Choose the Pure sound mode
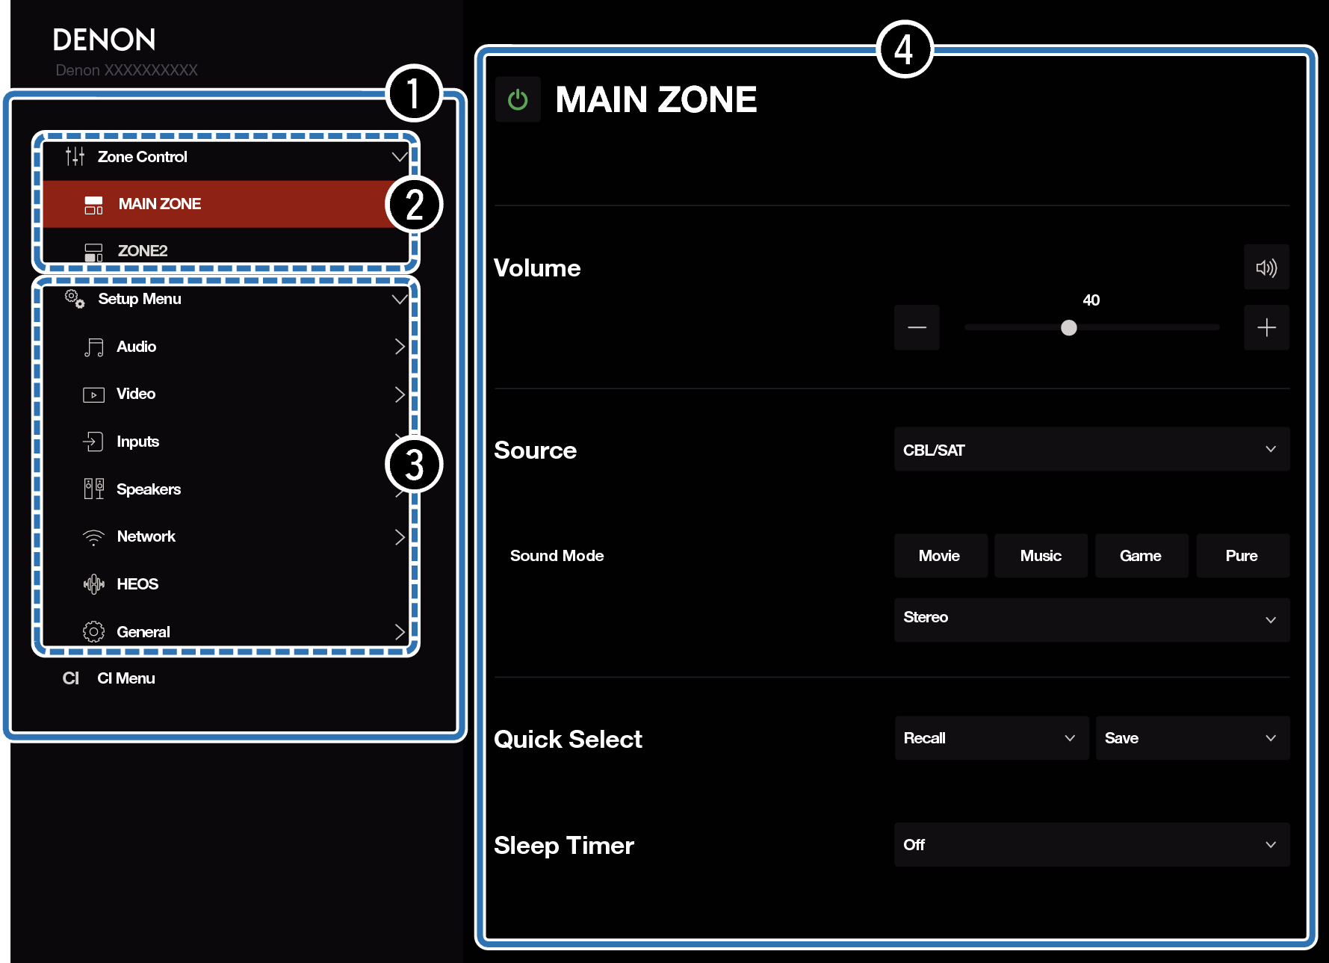1329x963 pixels. [1242, 556]
